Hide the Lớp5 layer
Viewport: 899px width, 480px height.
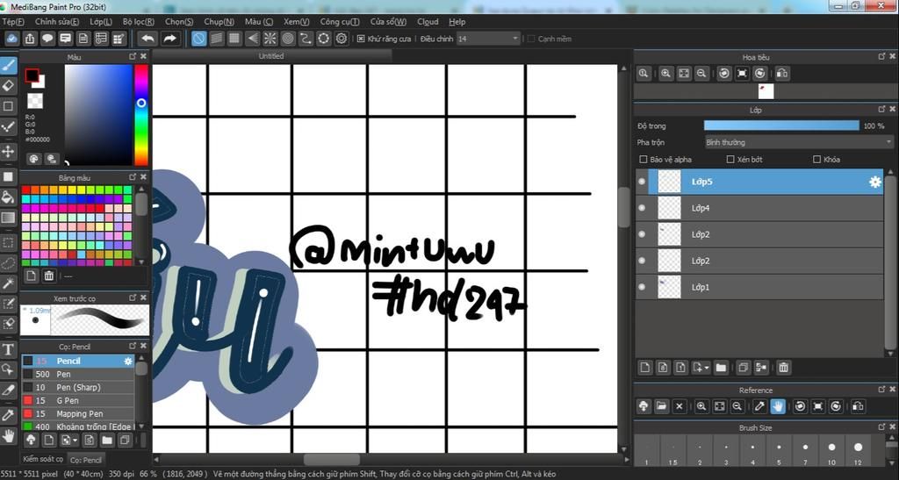click(x=642, y=182)
